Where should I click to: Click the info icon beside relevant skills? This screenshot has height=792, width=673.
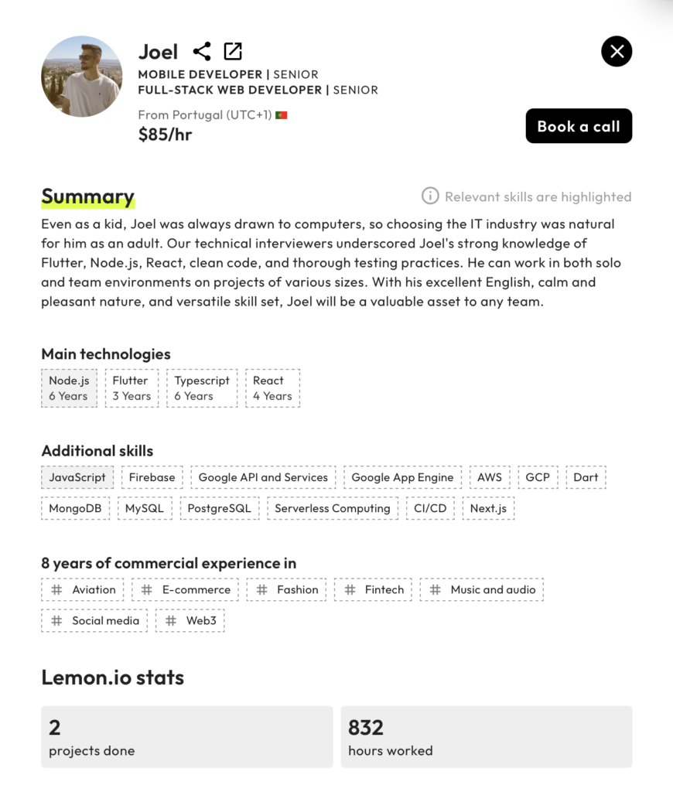pos(430,196)
